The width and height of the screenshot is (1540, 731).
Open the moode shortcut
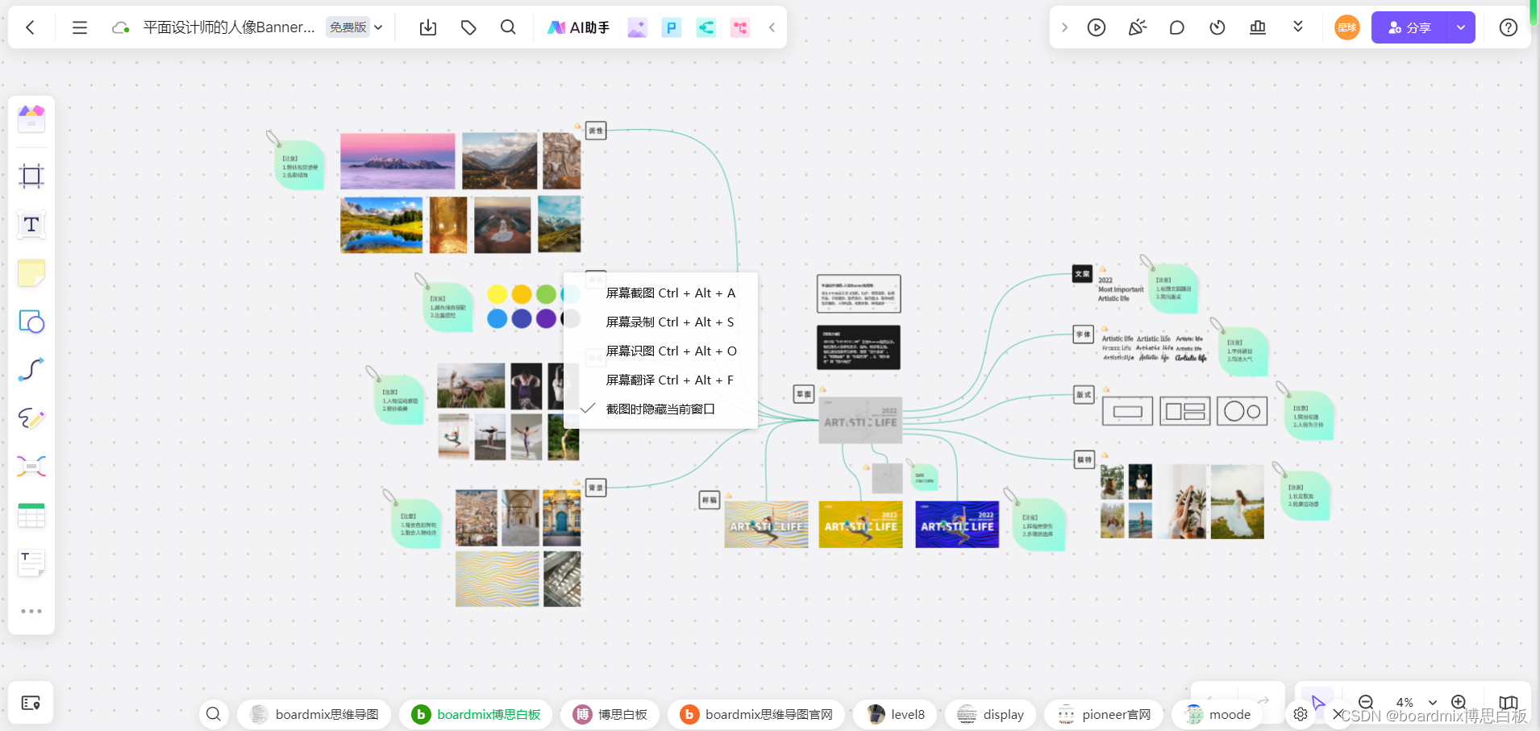click(1217, 714)
